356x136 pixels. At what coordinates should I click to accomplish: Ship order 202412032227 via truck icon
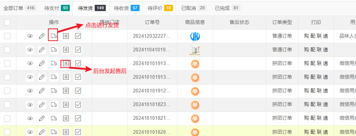(x=54, y=36)
